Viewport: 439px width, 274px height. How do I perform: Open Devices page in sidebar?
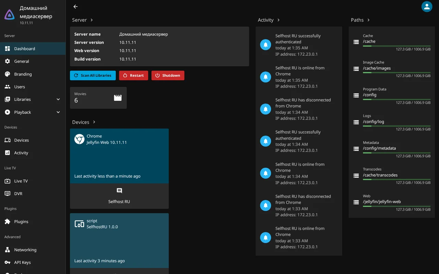pos(33,140)
